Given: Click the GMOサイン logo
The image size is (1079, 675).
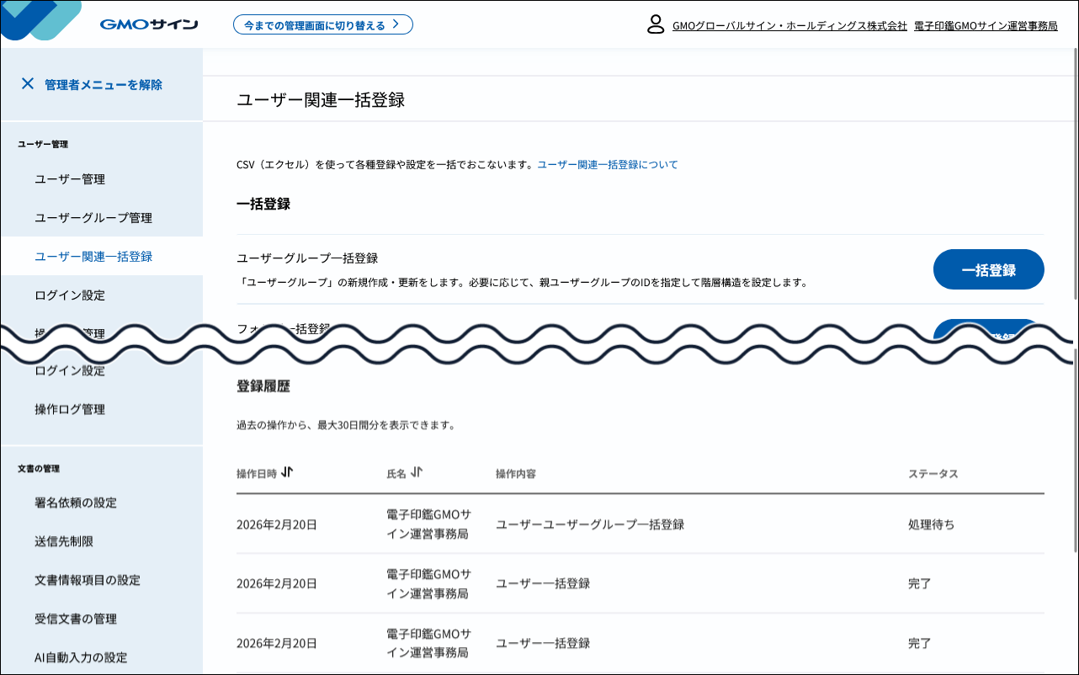Looking at the screenshot, I should click(148, 24).
